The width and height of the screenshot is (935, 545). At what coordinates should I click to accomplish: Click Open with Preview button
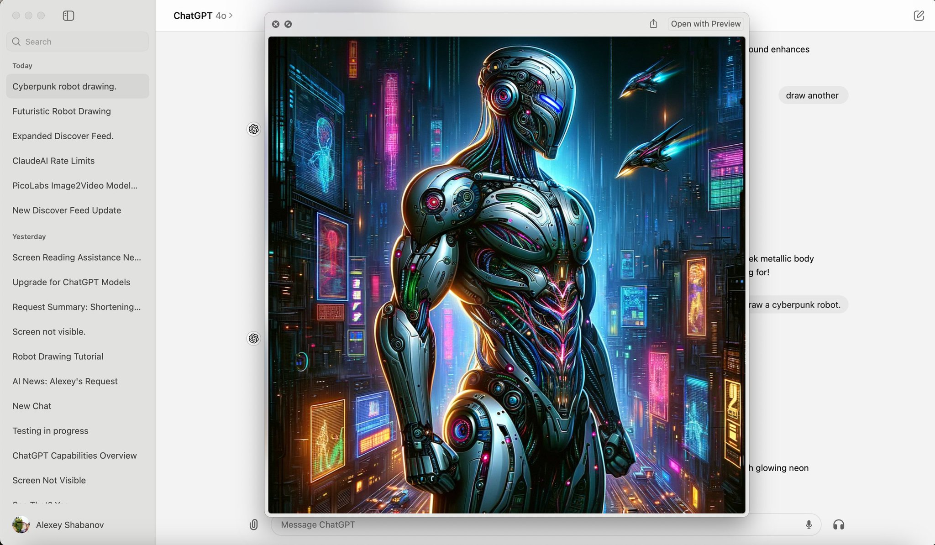[x=705, y=24]
